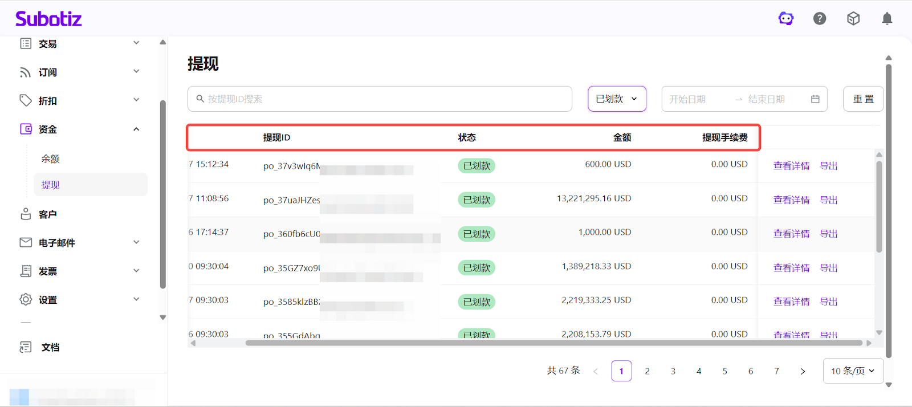Open the help question mark icon
Viewport: 912px width, 407px height.
820,19
